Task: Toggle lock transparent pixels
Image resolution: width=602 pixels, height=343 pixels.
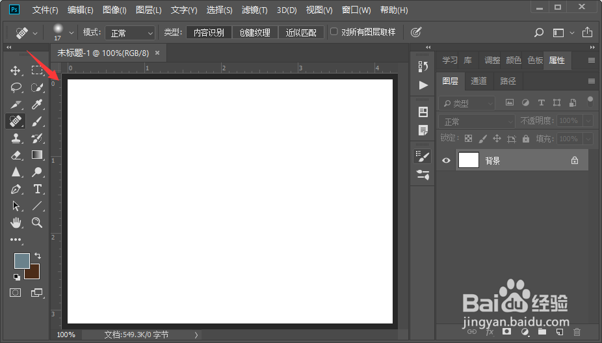Action: point(468,139)
